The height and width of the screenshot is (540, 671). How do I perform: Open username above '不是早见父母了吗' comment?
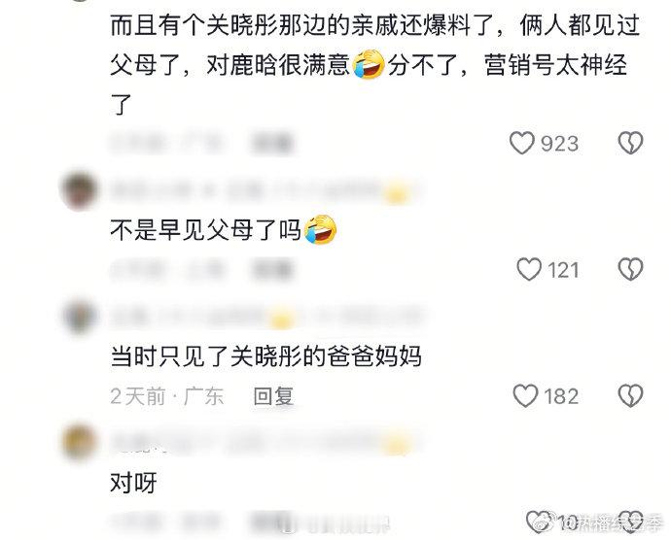coord(265,191)
